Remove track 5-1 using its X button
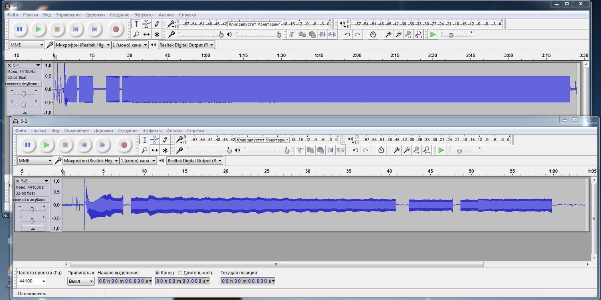 coord(9,65)
